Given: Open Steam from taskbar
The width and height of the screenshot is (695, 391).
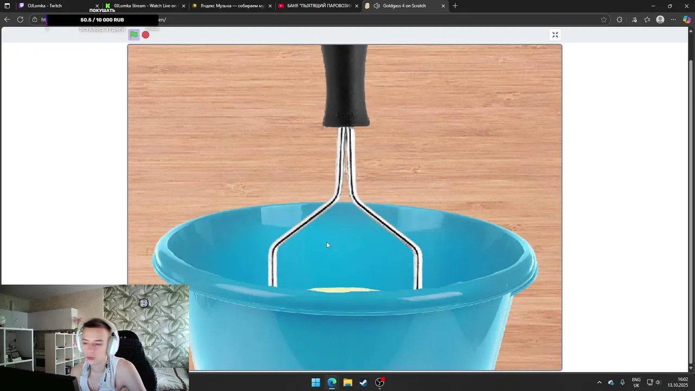Looking at the screenshot, I should point(363,382).
